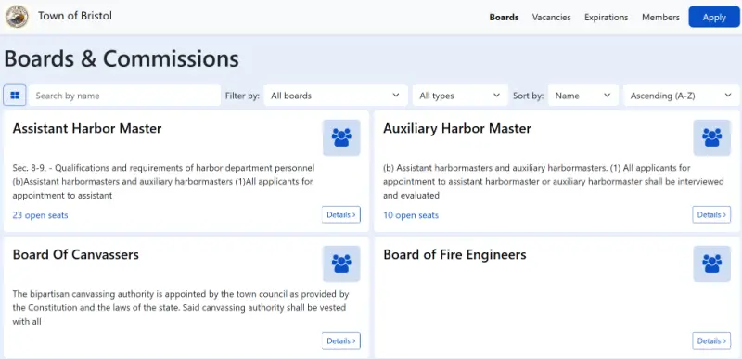Click the 23 open seats link

pyautogui.click(x=40, y=215)
